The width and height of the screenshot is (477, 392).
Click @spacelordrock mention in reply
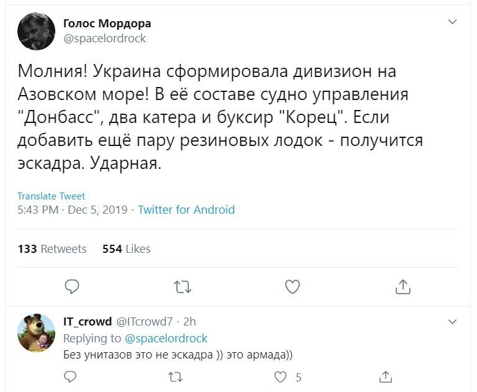click(166, 339)
